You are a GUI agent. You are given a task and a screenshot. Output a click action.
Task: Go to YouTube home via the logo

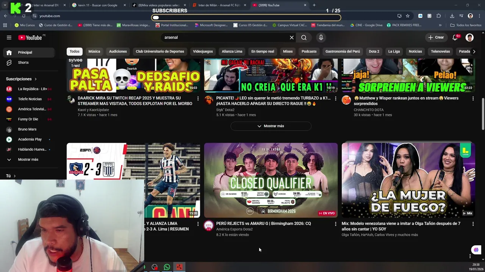(30, 37)
